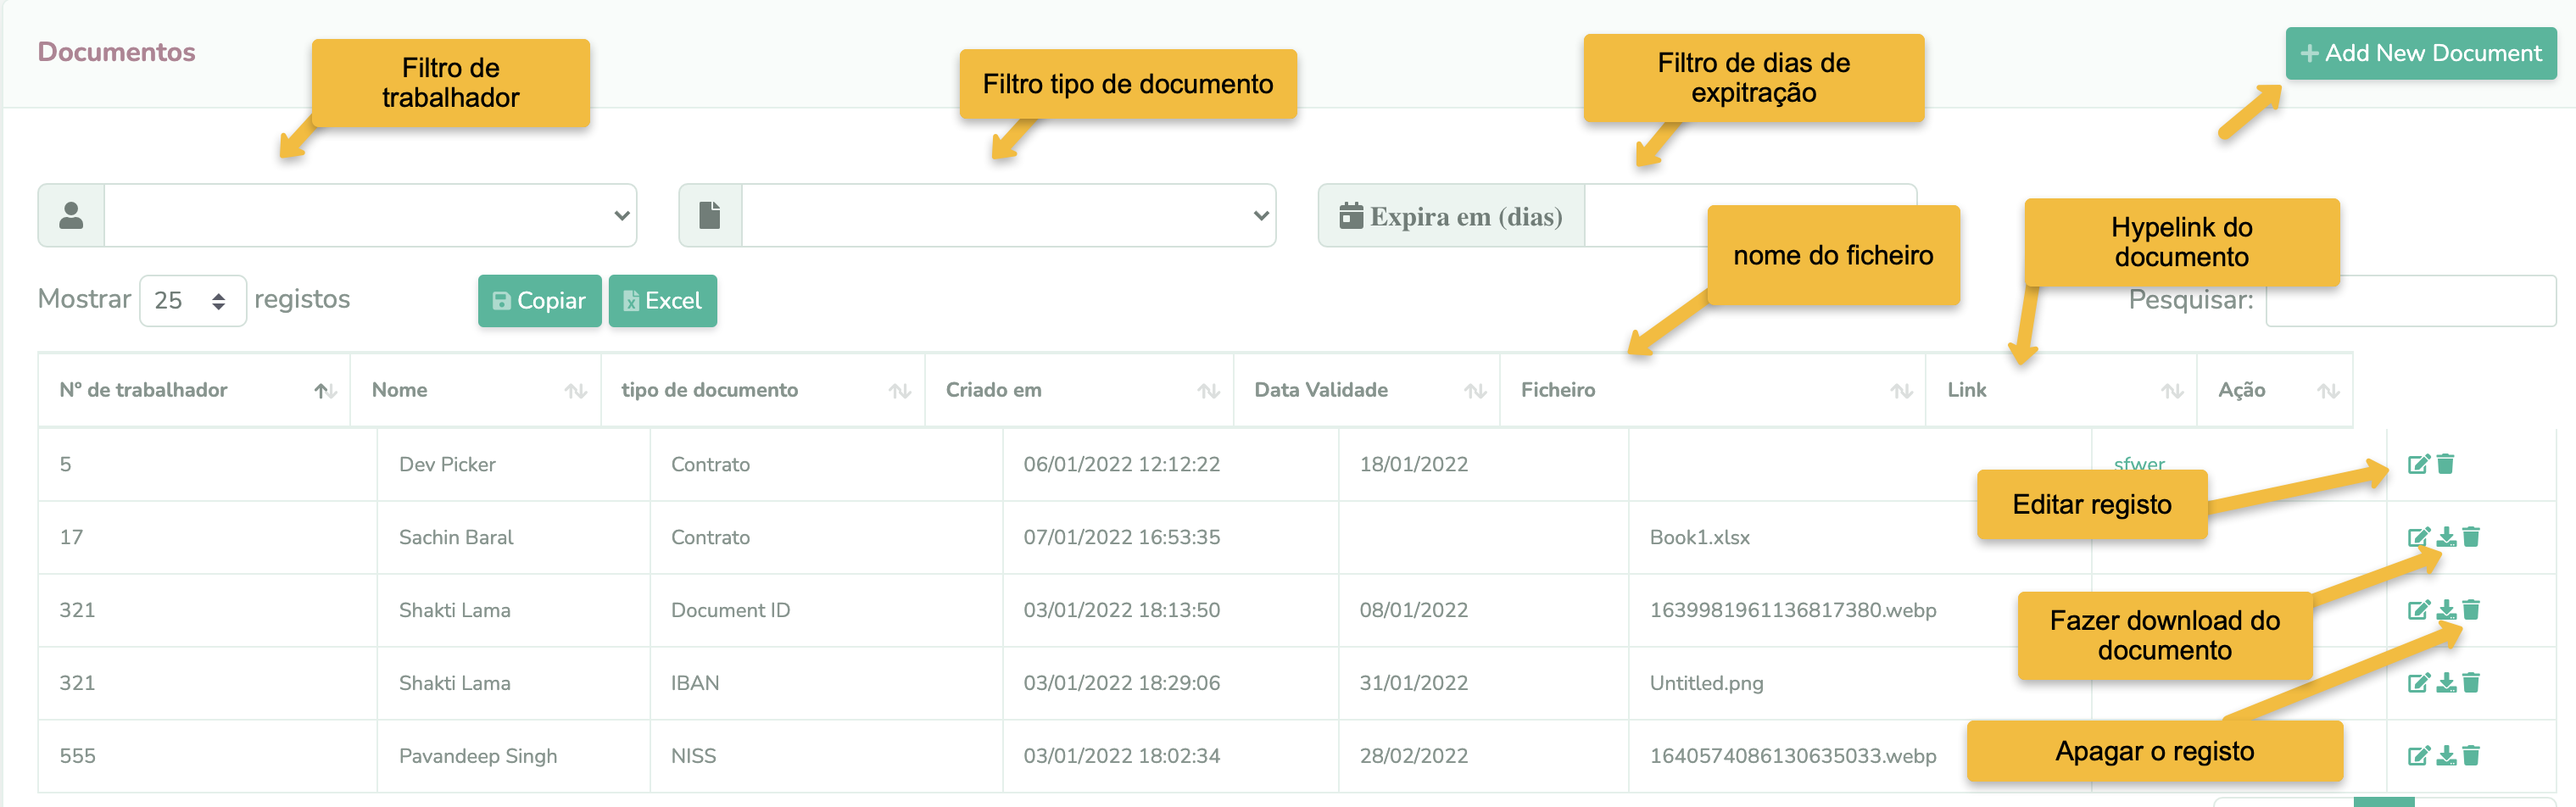Focus the Expira em (dias) input
Viewport: 2576px width, 807px height.
(x=1750, y=215)
